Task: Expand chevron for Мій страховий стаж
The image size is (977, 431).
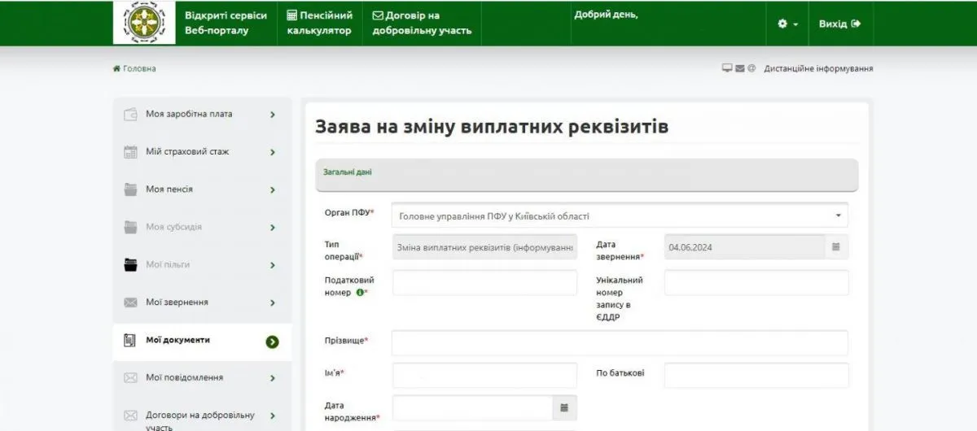Action: [272, 152]
